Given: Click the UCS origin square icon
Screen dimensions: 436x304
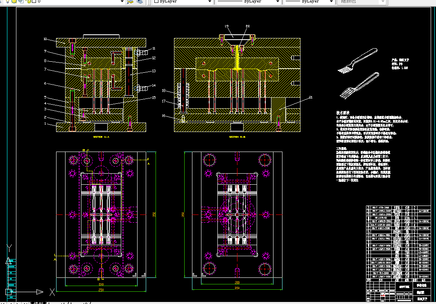Looking at the screenshot, I should tap(8, 292).
